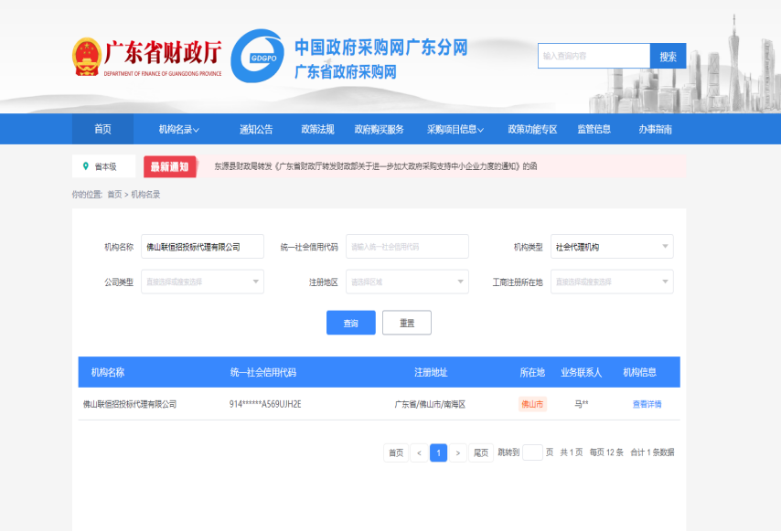Click the blue 查询 button
This screenshot has height=532, width=781.
pos(350,323)
